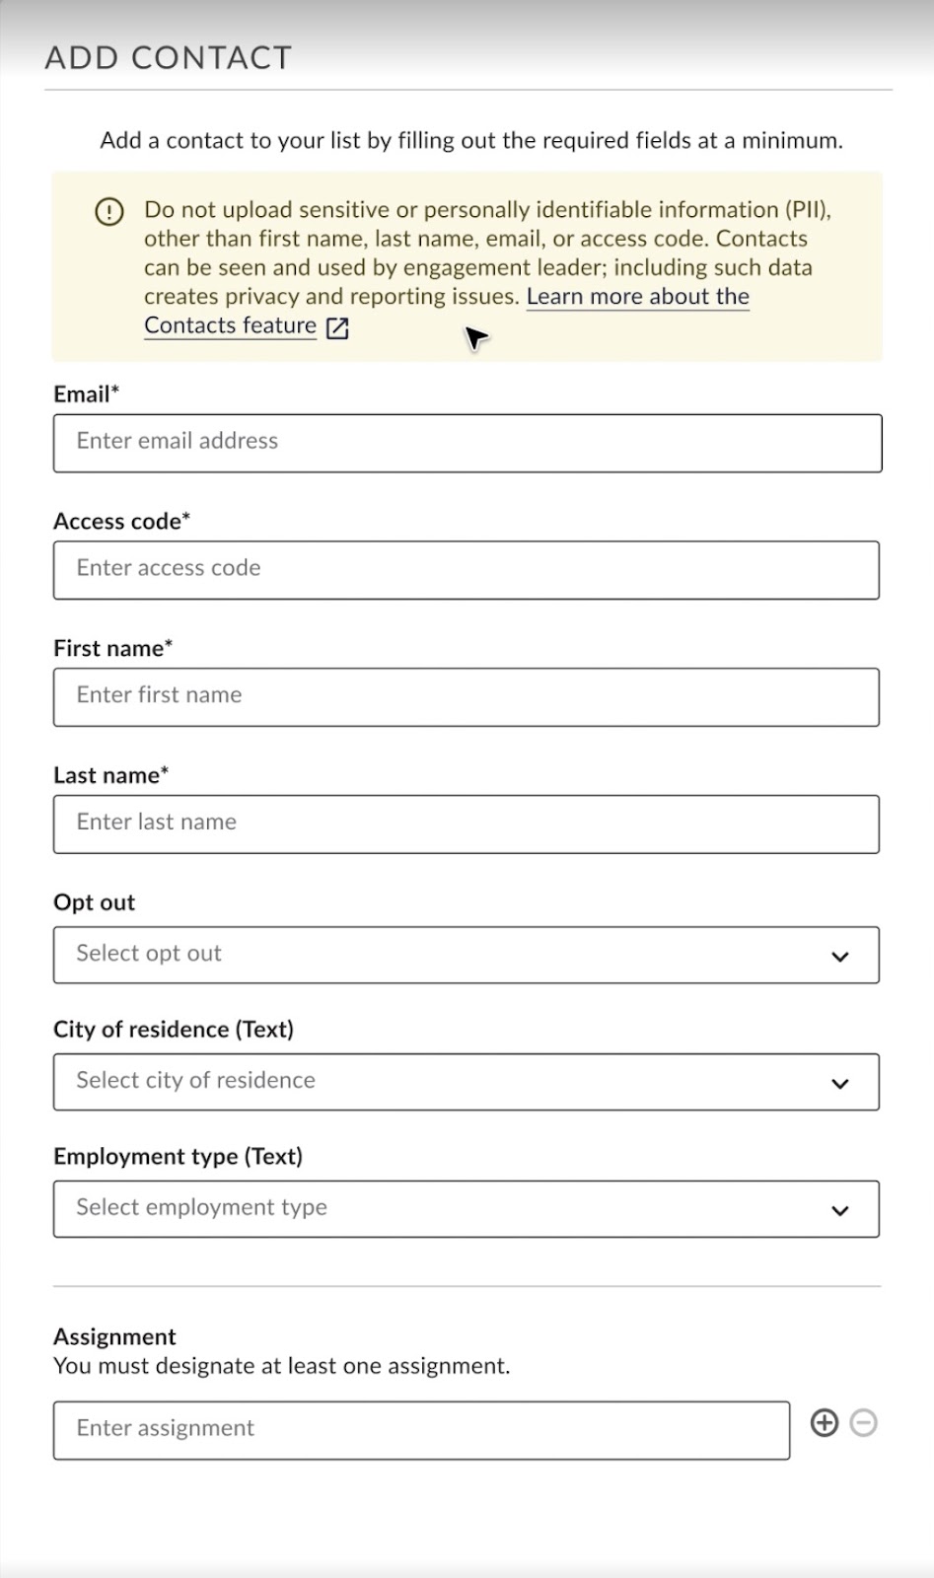Click the remove assignment minus icon
The width and height of the screenshot is (934, 1578).
[x=863, y=1423]
